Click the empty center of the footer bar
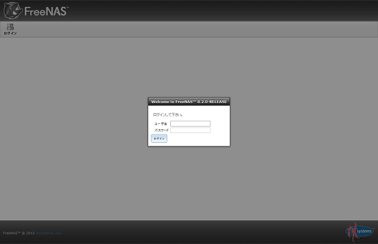Viewport: 378px width, 244px height. (189, 232)
